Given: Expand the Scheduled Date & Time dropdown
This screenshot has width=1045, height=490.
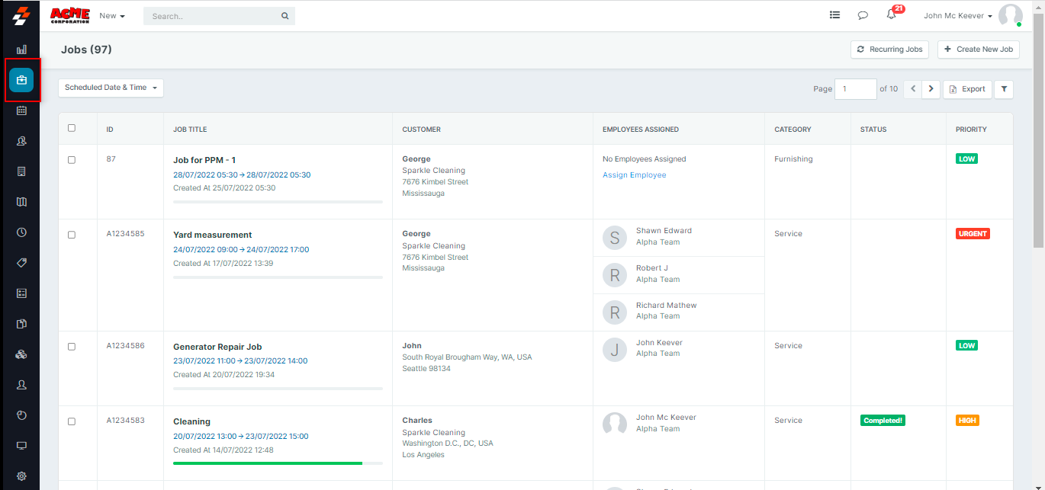Looking at the screenshot, I should point(111,88).
